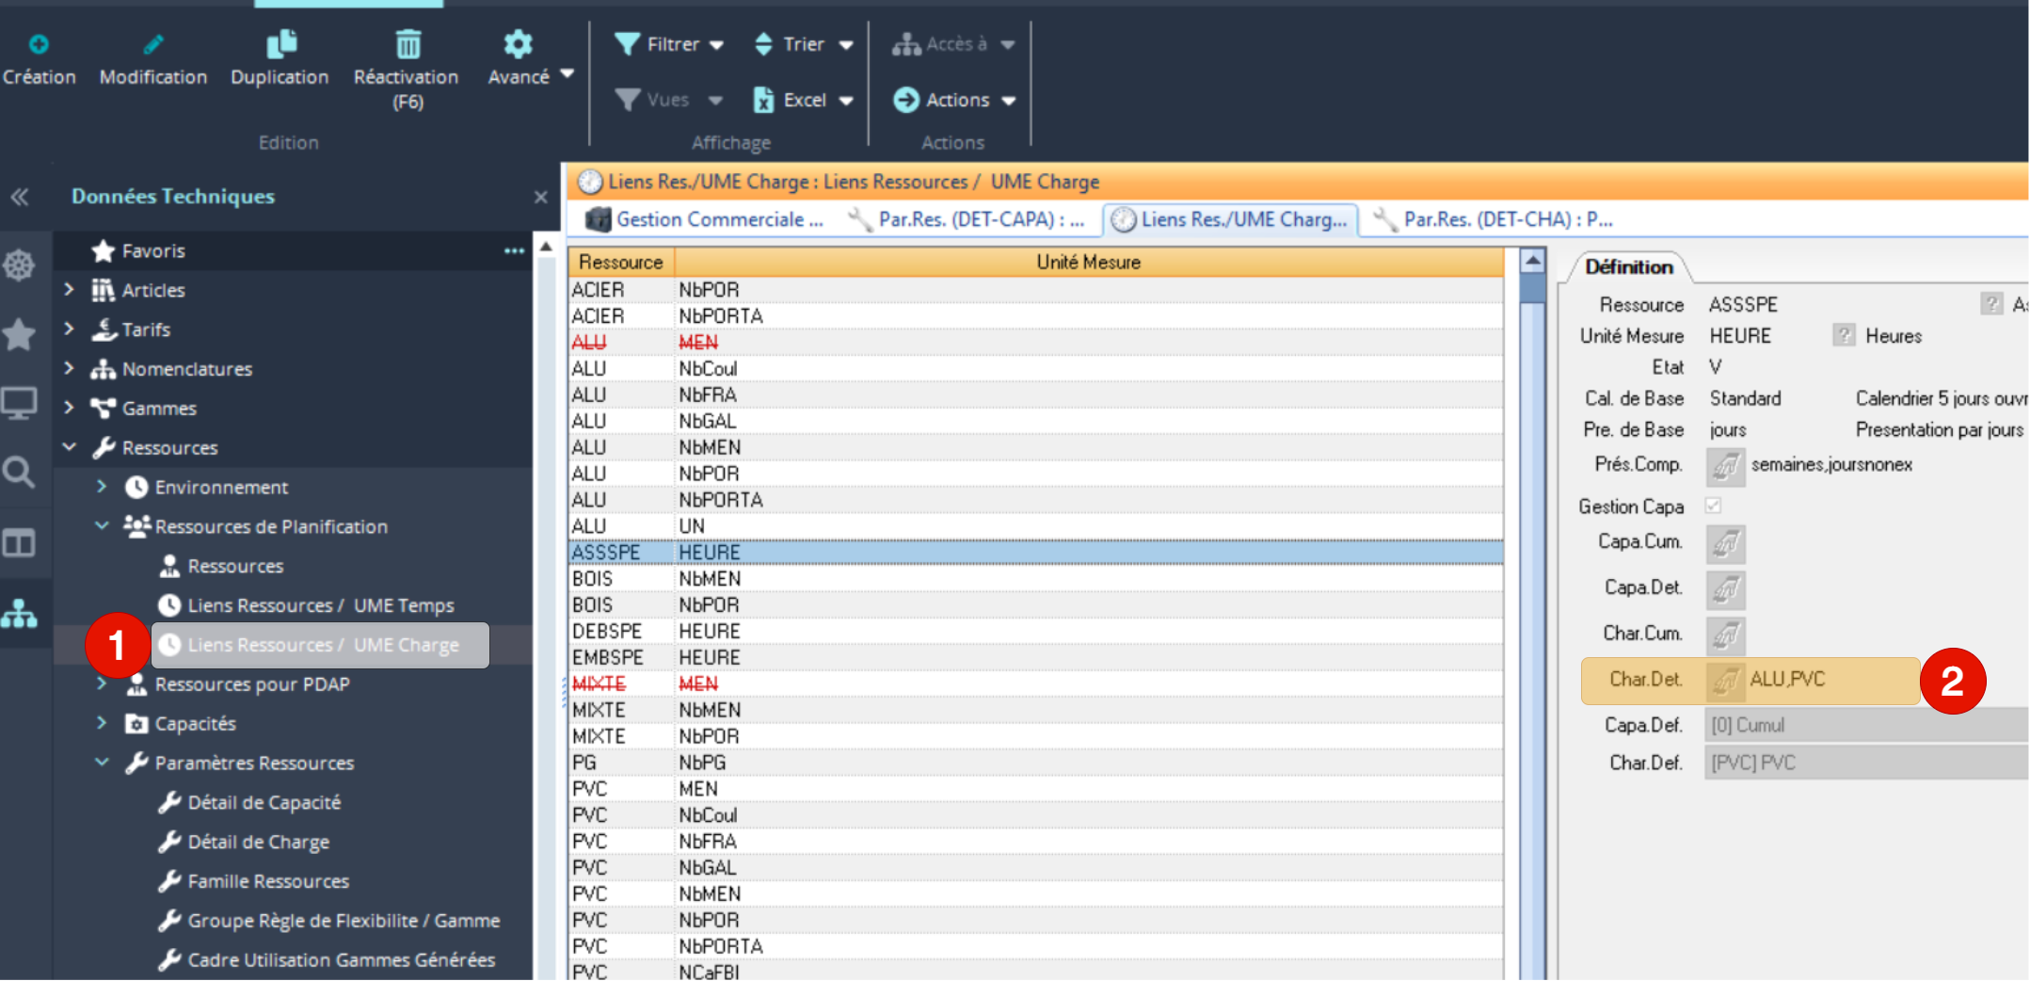The image size is (2030, 981).
Task: Open the Filtrer dropdown
Action: click(x=669, y=44)
